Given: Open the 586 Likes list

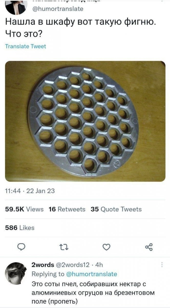Looking at the screenshot, I should pos(20,227).
